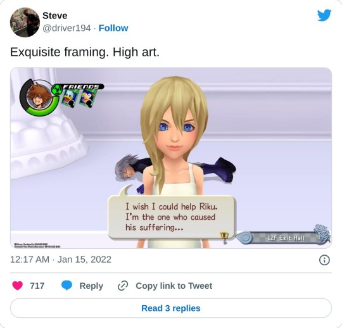The width and height of the screenshot is (342, 328).
Task: Click the 717 likes count
Action: pos(37,286)
